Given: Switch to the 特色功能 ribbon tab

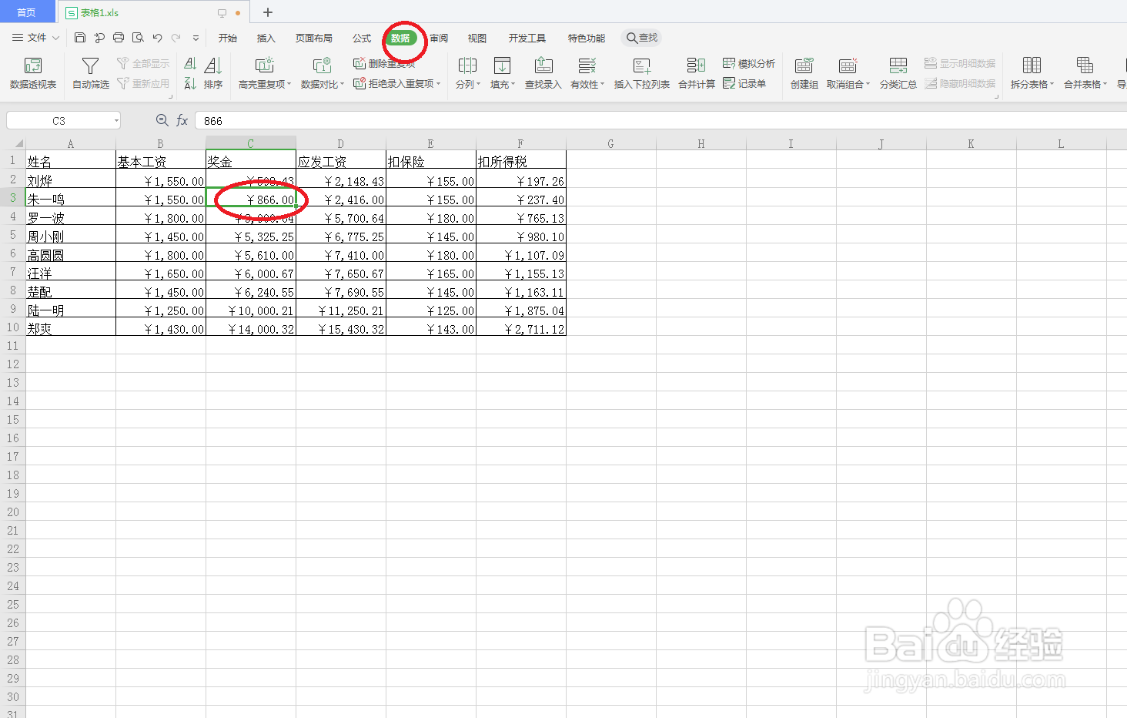Looking at the screenshot, I should tap(587, 38).
